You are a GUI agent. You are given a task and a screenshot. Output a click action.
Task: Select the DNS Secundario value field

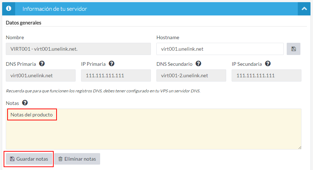click(x=191, y=75)
